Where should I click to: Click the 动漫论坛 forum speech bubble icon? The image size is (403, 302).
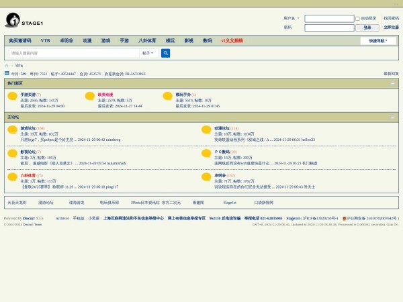206,130
